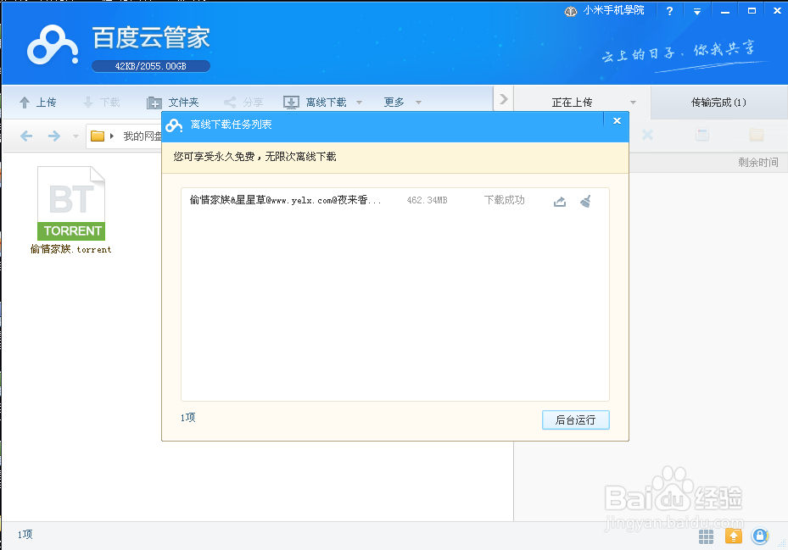Click the 1项 count in the status bar
Image resolution: width=788 pixels, height=550 pixels.
coord(25,535)
